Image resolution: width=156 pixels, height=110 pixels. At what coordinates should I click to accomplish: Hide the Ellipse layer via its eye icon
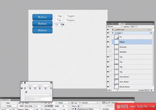108,42
